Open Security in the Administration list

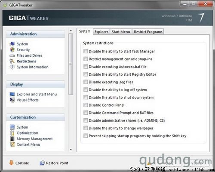[x=23, y=50]
